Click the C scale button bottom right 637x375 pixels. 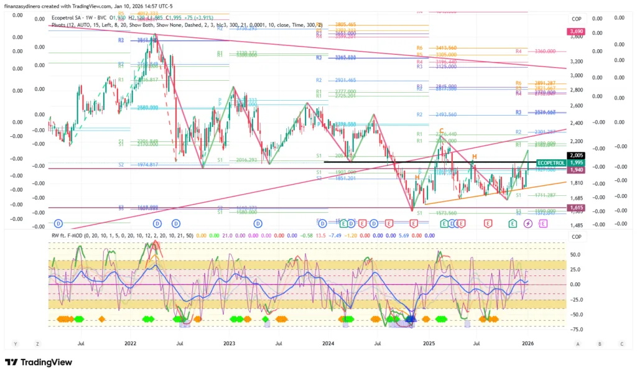621,343
